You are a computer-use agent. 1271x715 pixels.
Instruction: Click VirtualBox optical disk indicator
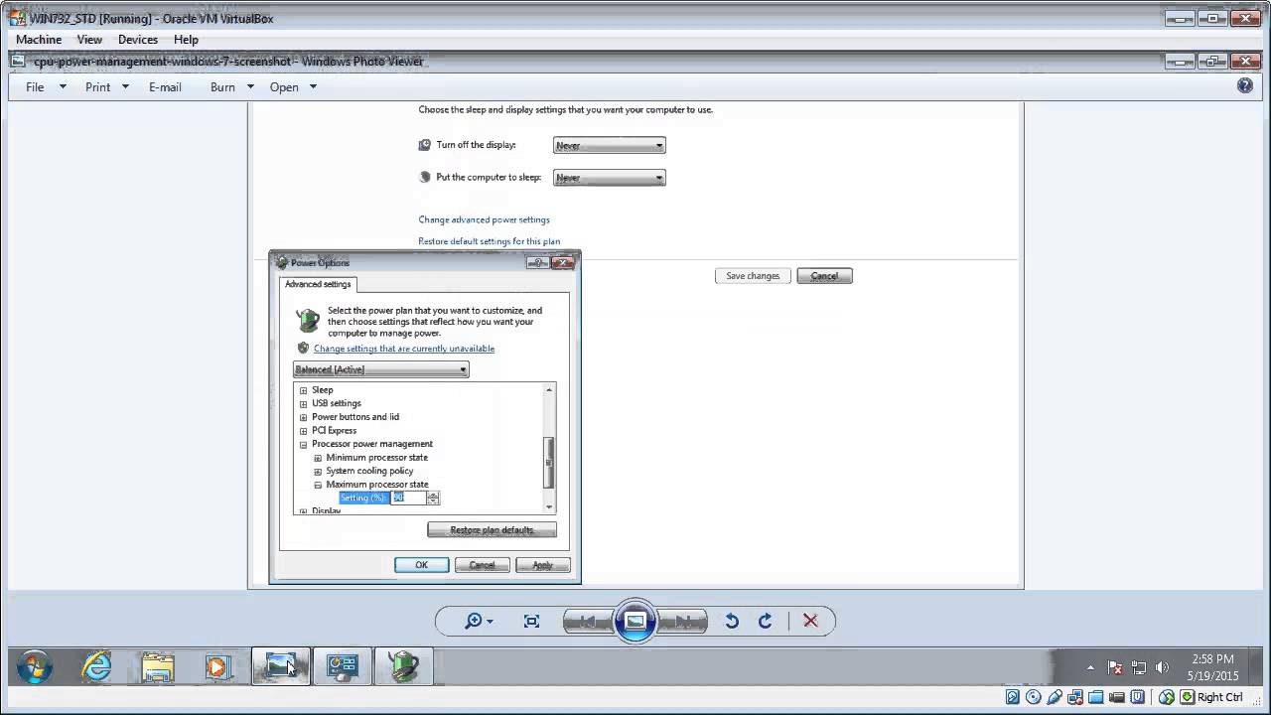pyautogui.click(x=1034, y=697)
